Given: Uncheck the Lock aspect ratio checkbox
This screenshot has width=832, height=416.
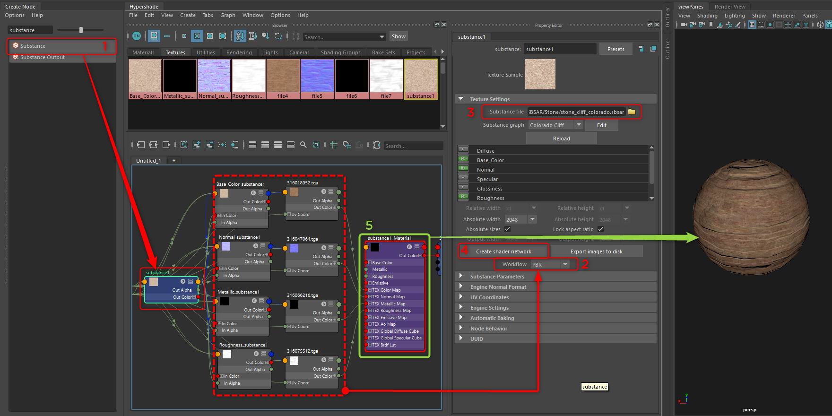Looking at the screenshot, I should coord(600,229).
